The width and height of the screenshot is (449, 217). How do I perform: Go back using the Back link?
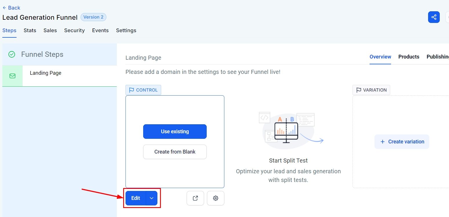12,8
